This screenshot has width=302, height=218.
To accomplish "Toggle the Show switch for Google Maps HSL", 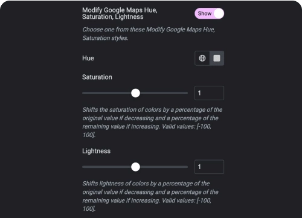I will pyautogui.click(x=209, y=13).
